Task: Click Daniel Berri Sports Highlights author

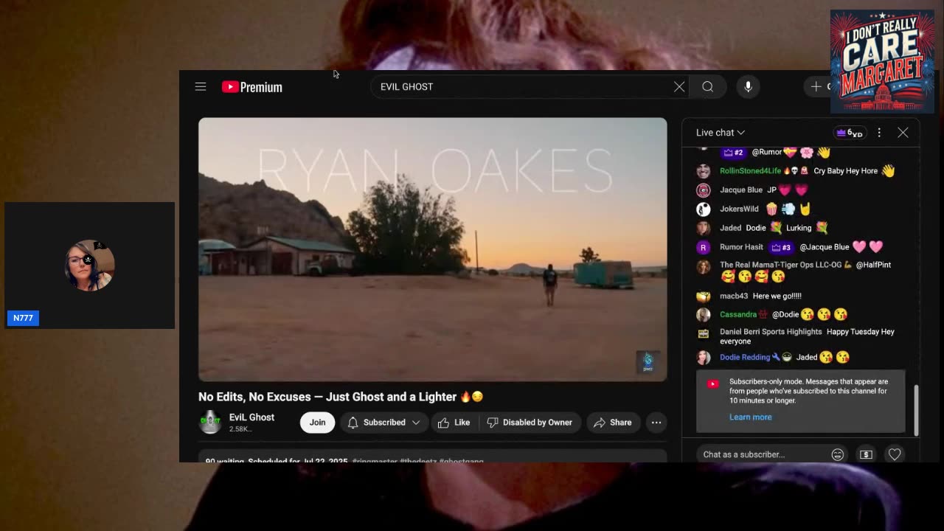Action: (x=771, y=332)
